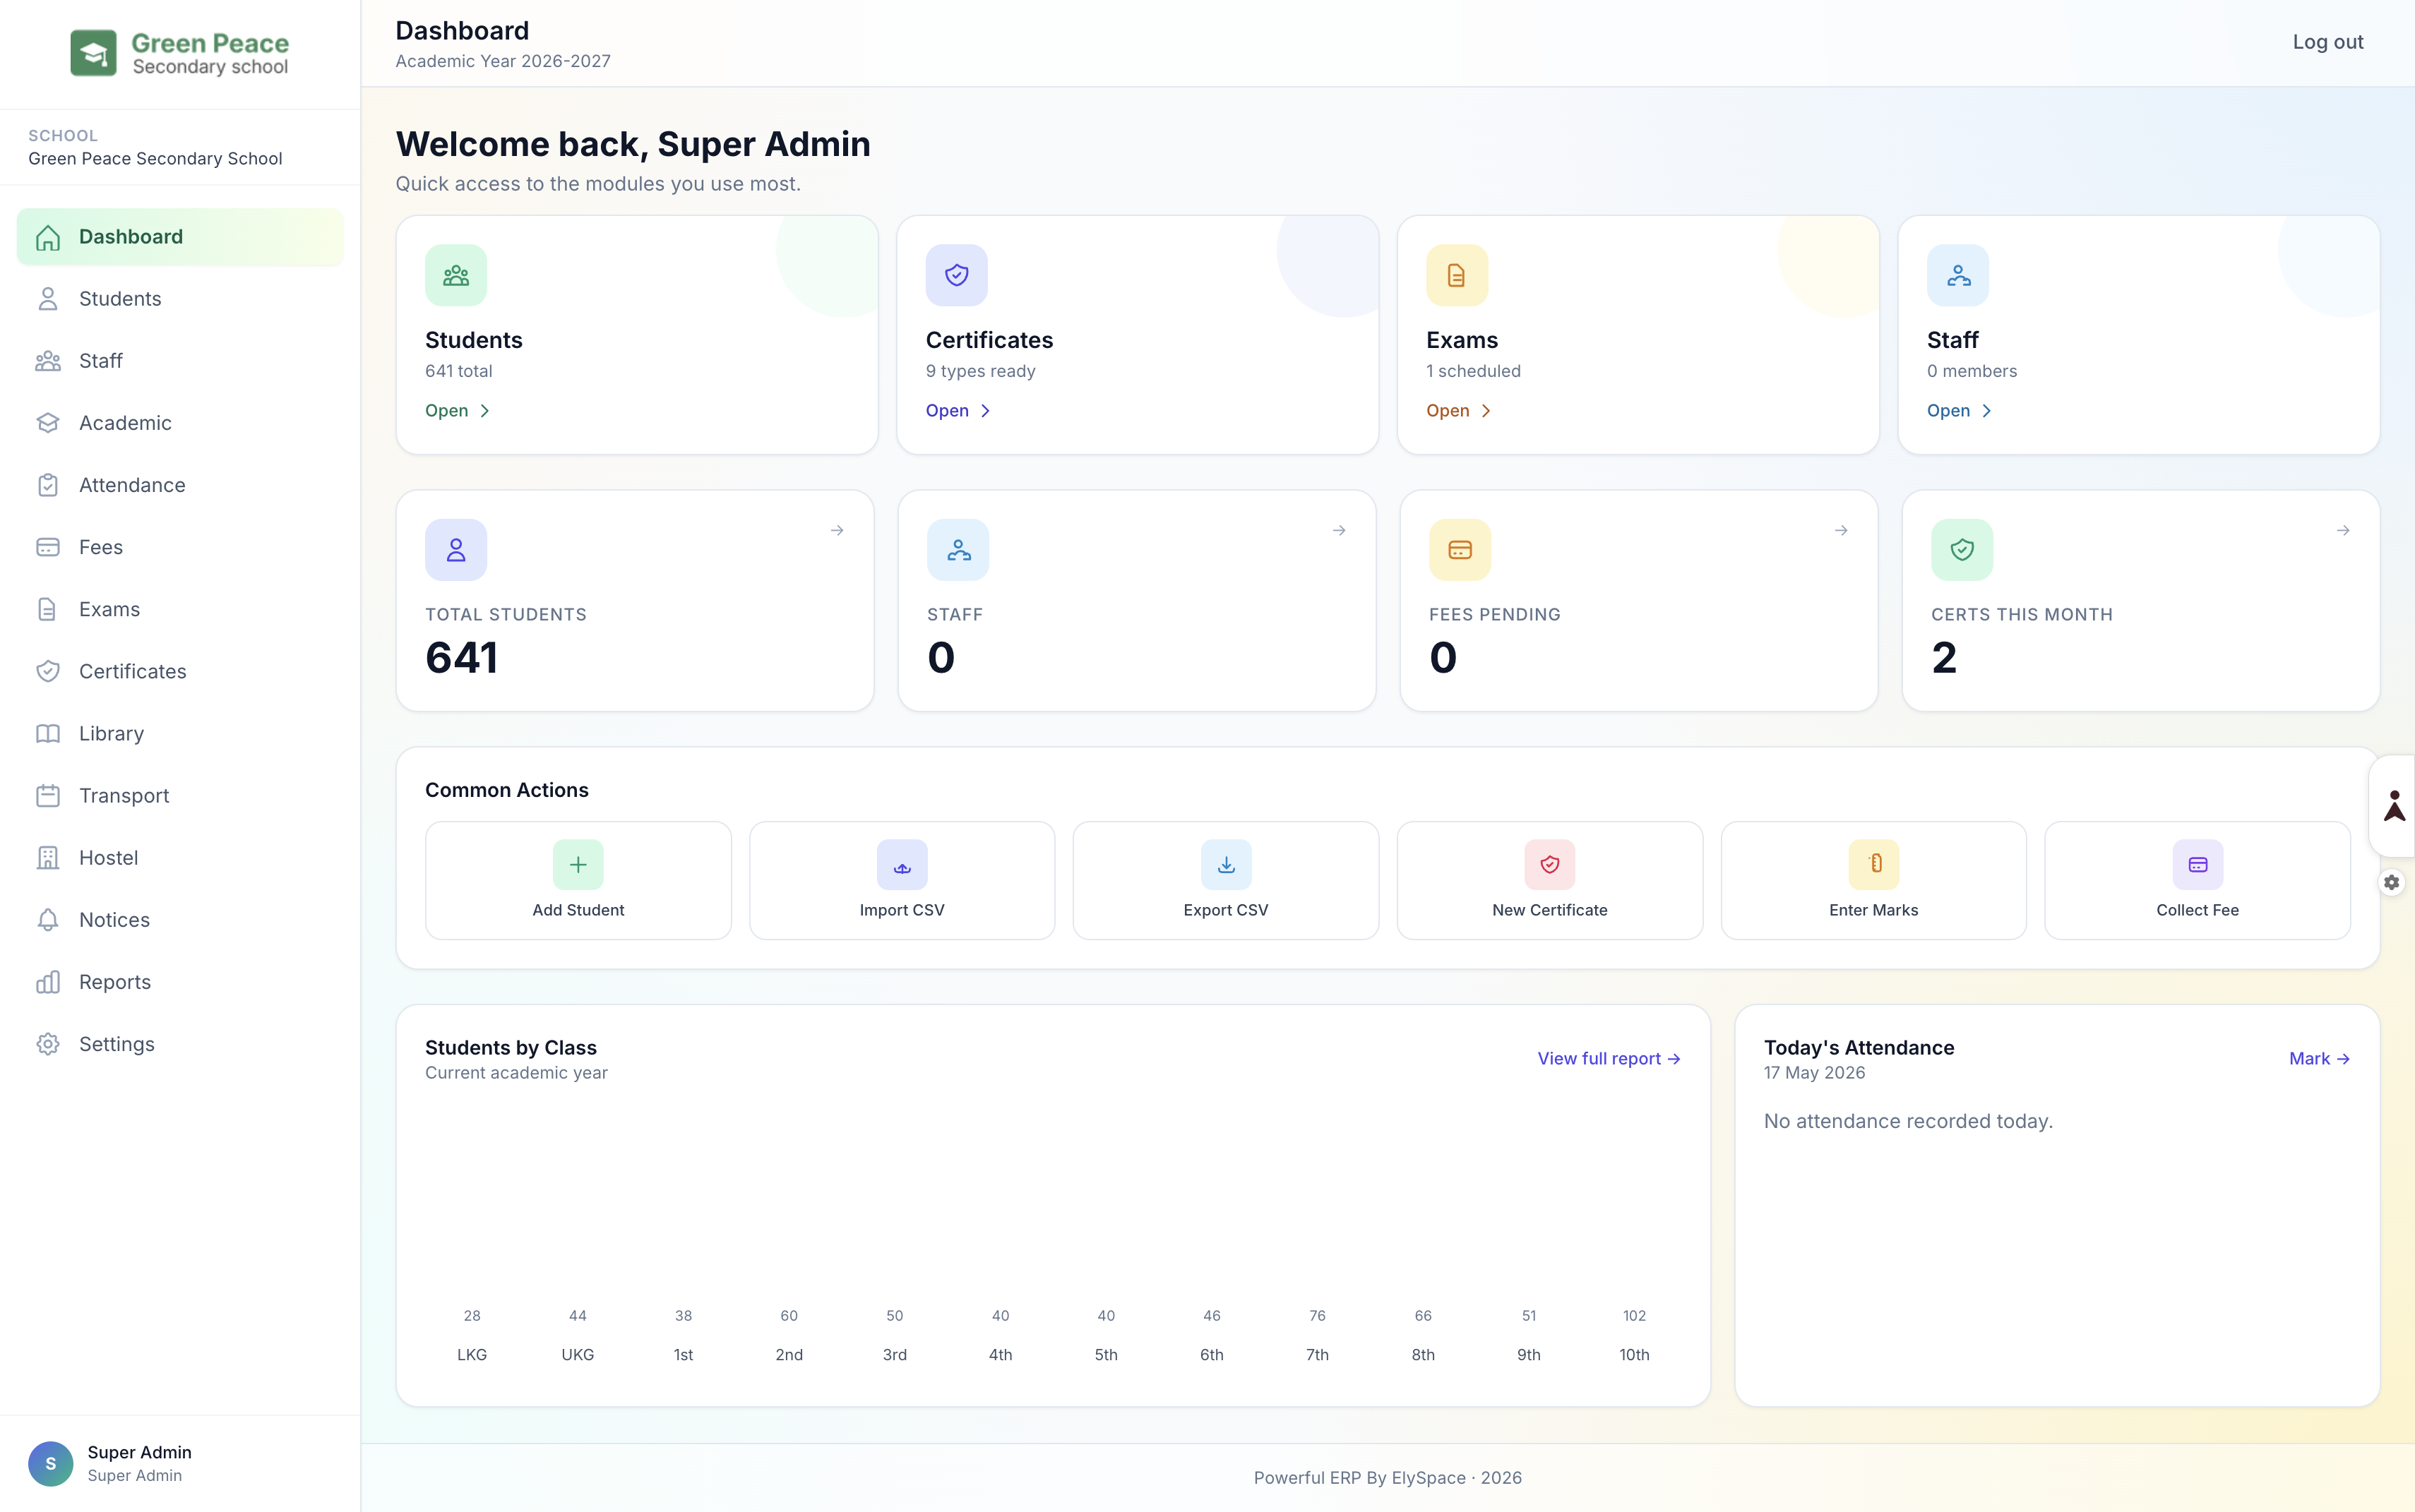Click the Mark attendance link

point(2319,1058)
